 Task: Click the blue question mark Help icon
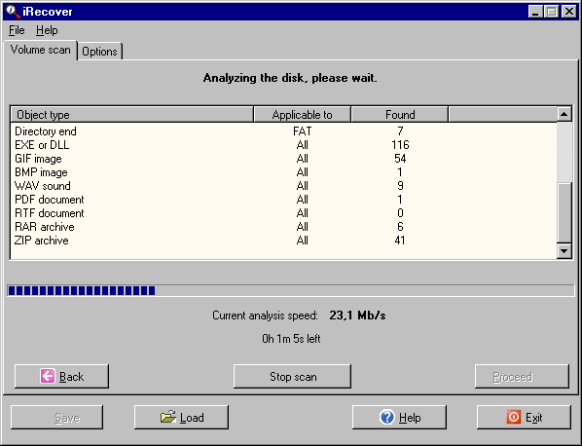[x=387, y=417]
